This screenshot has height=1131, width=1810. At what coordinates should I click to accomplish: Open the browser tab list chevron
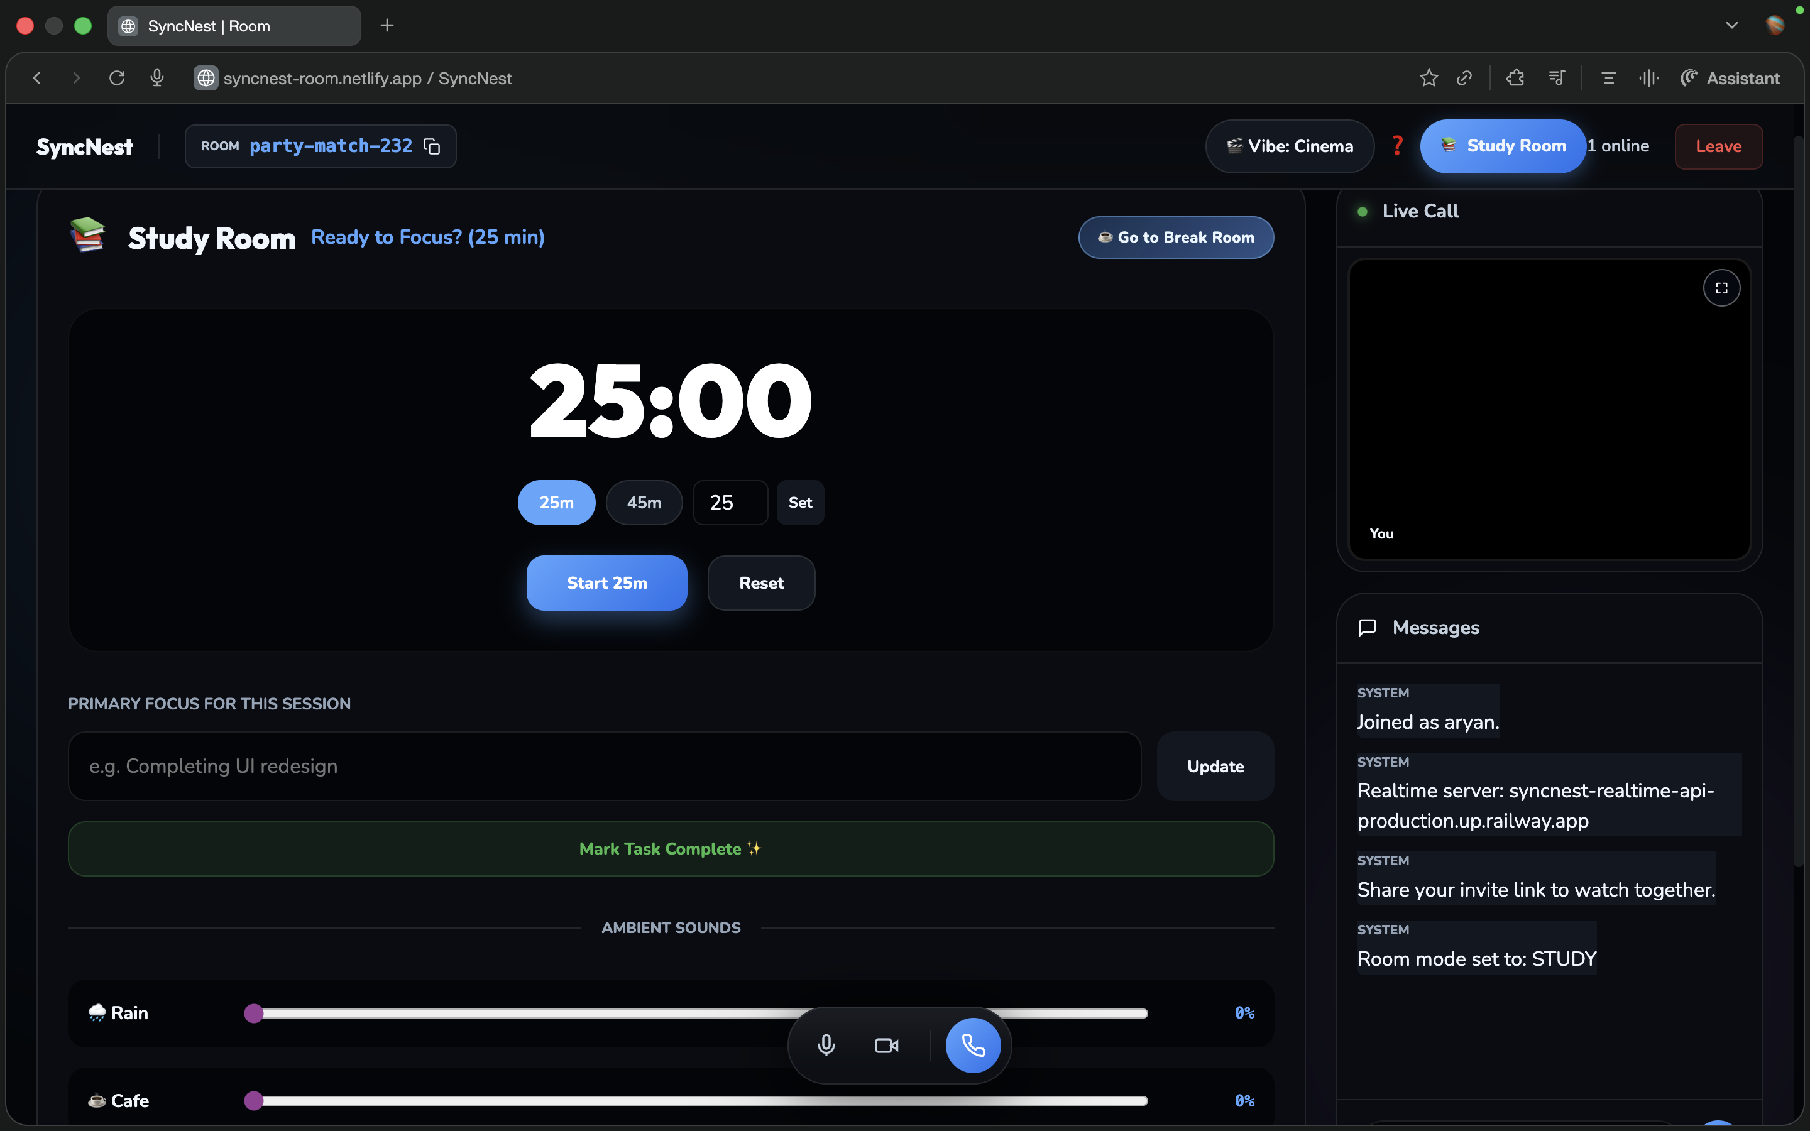pyautogui.click(x=1731, y=25)
